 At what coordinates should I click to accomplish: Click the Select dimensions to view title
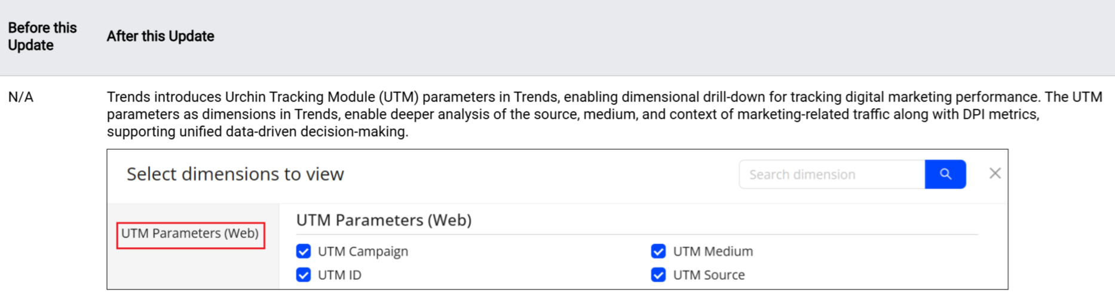(235, 174)
